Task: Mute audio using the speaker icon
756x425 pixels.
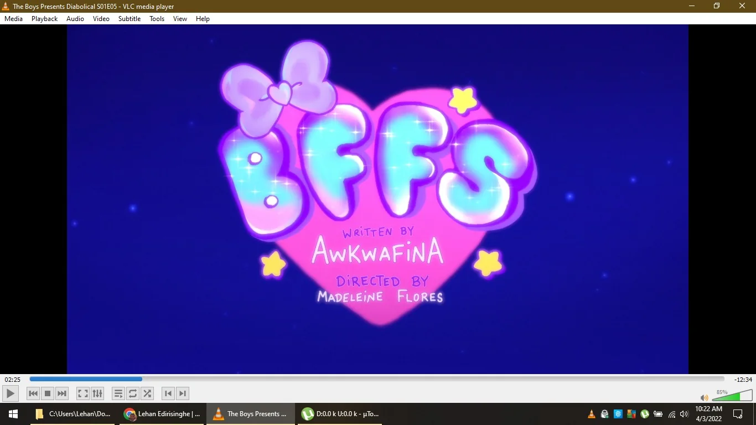Action: point(704,397)
